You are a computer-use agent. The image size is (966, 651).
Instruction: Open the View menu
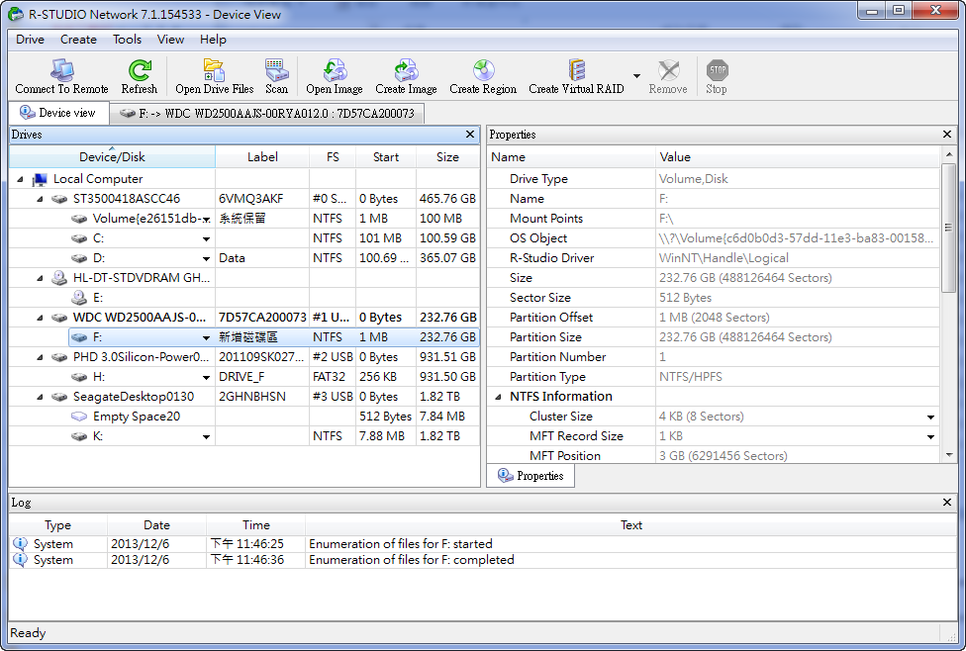pos(170,40)
